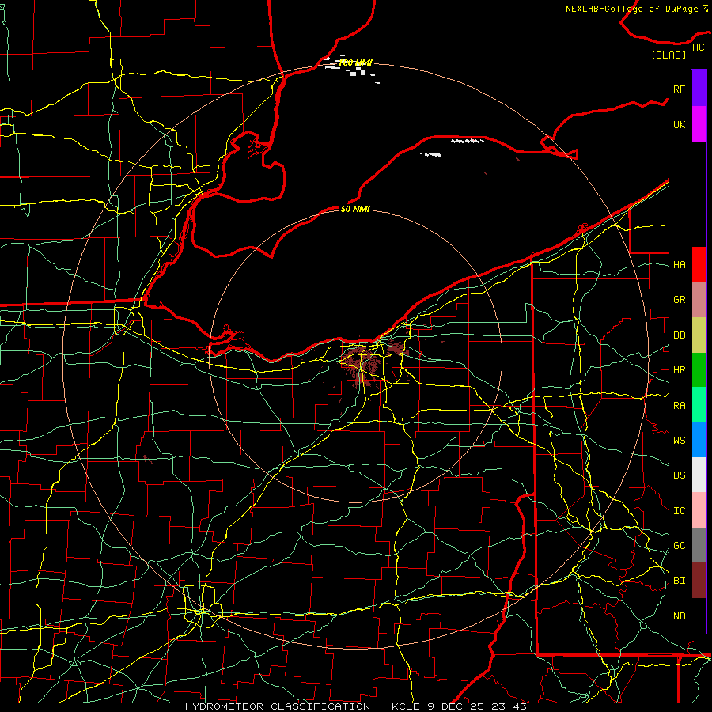Click the yellow BD legend color swatch

pyautogui.click(x=699, y=335)
